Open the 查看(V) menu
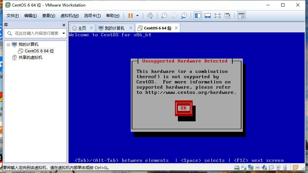Image resolution: width=308 pixels, height=173 pixels. coord(48,16)
